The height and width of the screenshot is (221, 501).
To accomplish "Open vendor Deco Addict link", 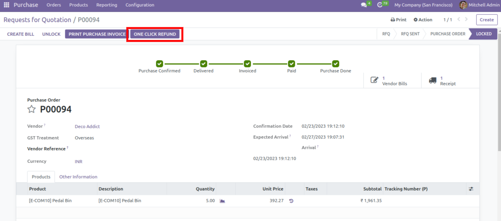I will (x=87, y=127).
